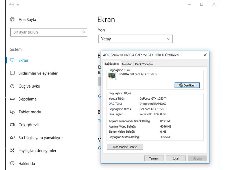
Task: Click the Hakkında info icon
Action: (12, 163)
